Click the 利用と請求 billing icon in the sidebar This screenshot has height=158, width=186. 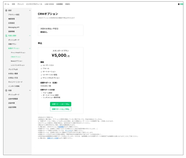[x=6, y=36]
